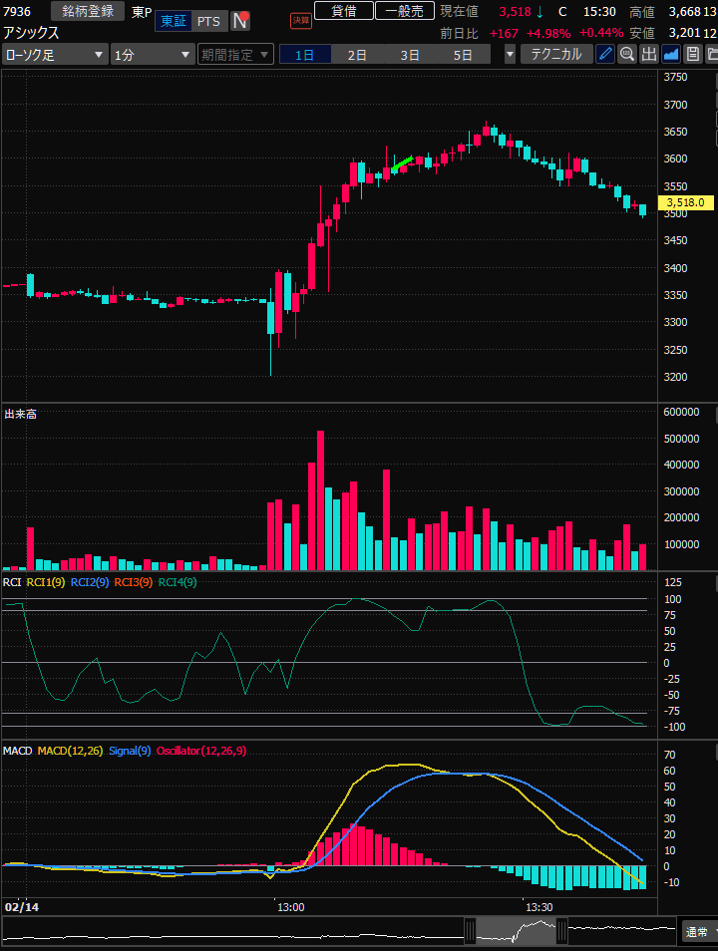Screen dimensions: 718x951
Task: Click the 銘柄登録 button
Action: 88,11
